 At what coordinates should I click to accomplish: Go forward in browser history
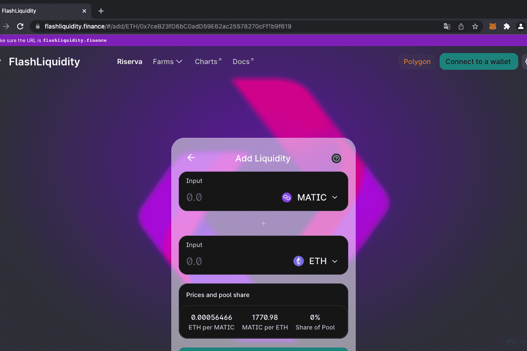coord(5,26)
